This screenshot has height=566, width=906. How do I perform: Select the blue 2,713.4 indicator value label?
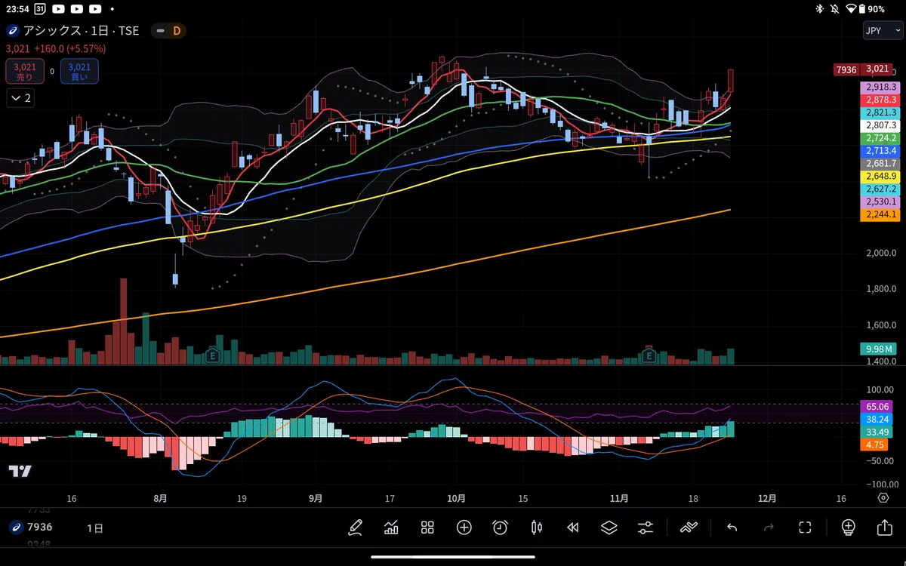coord(880,151)
